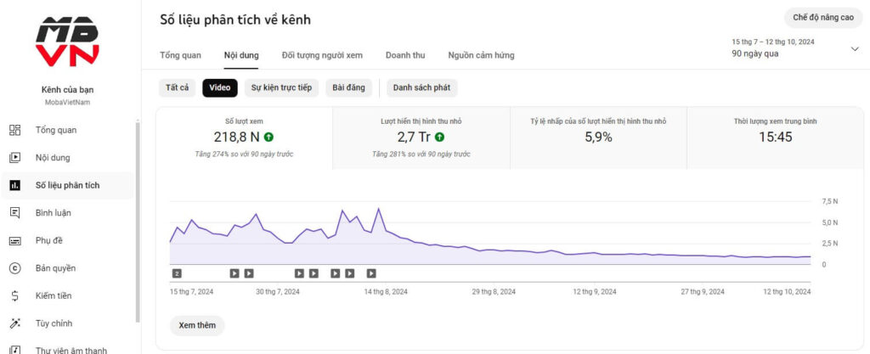
Task: Click the Chế độ nâng cao button
Action: click(823, 17)
